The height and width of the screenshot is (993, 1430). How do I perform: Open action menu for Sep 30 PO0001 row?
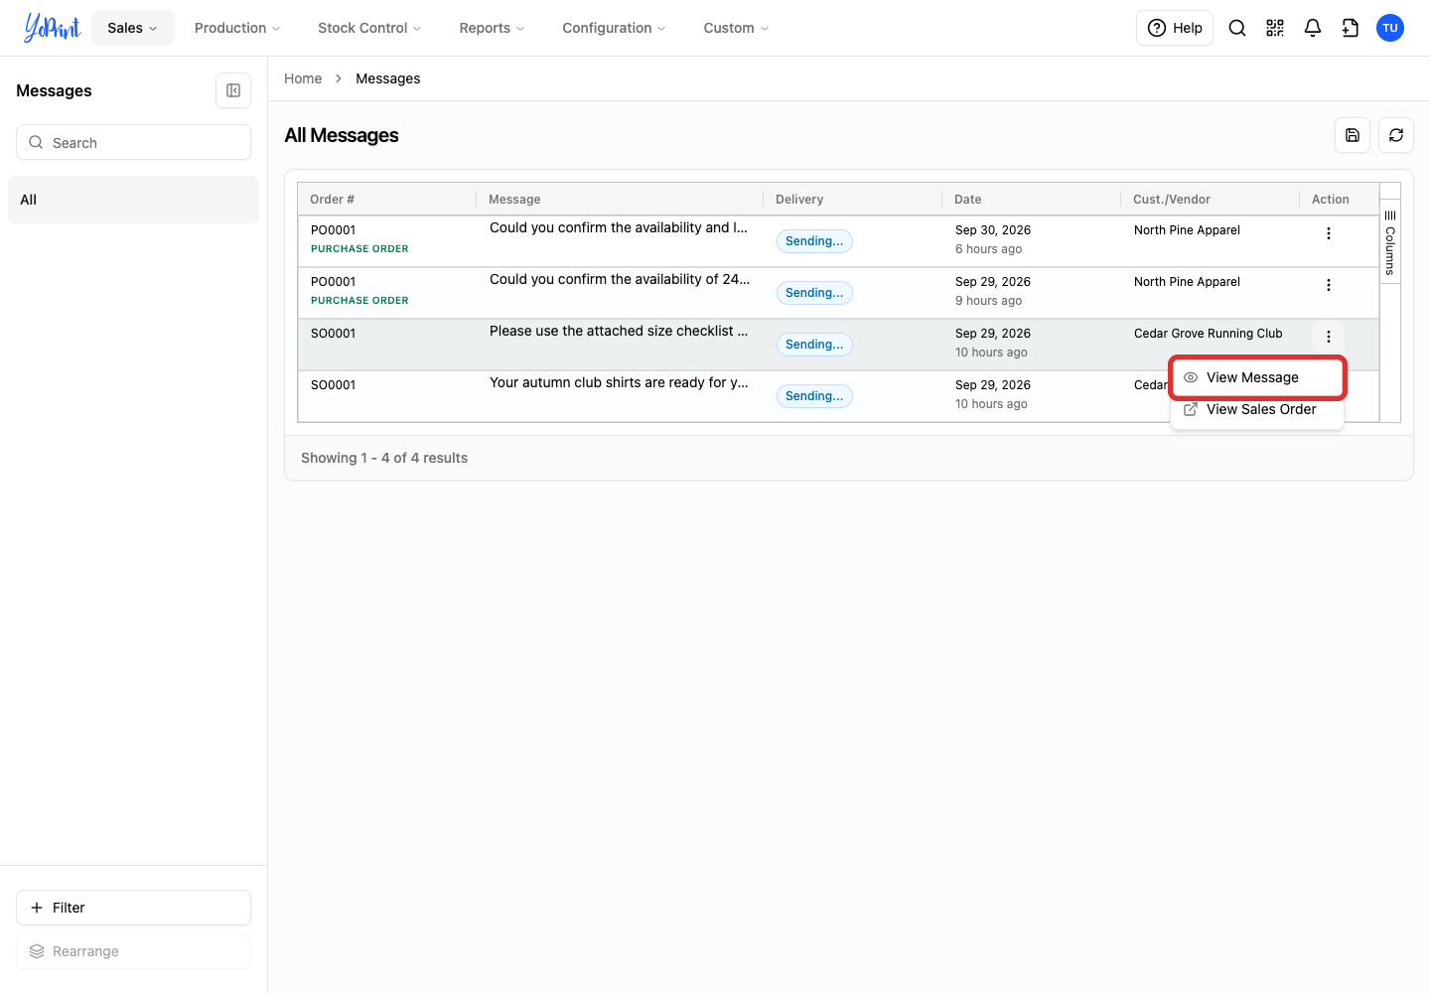click(1329, 233)
